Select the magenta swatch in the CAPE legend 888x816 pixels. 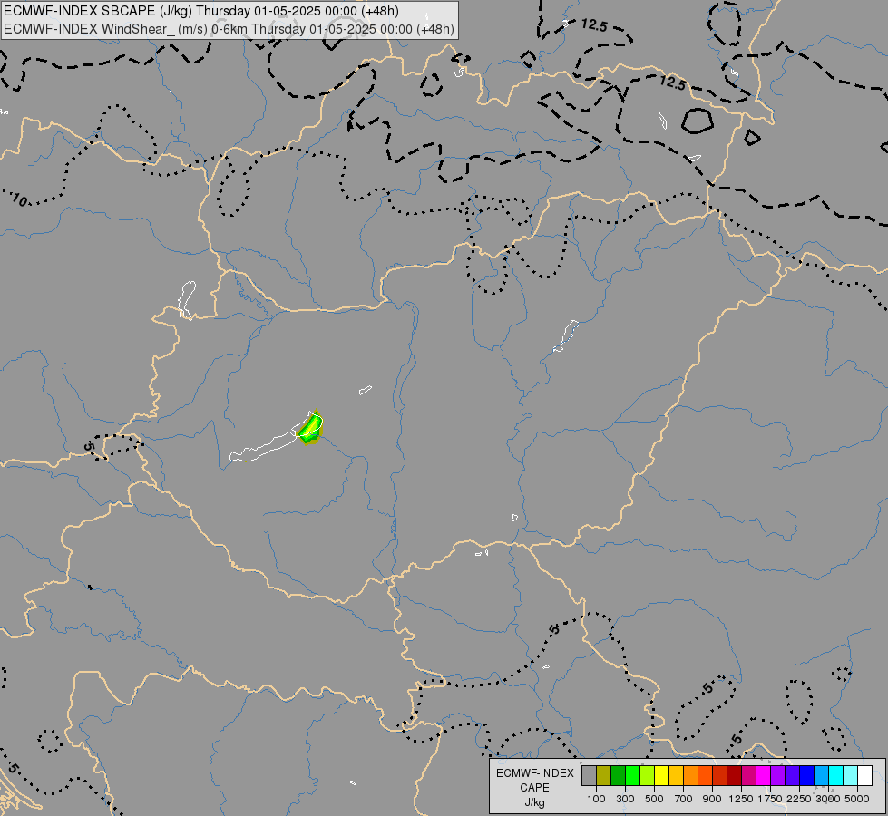tap(764, 775)
